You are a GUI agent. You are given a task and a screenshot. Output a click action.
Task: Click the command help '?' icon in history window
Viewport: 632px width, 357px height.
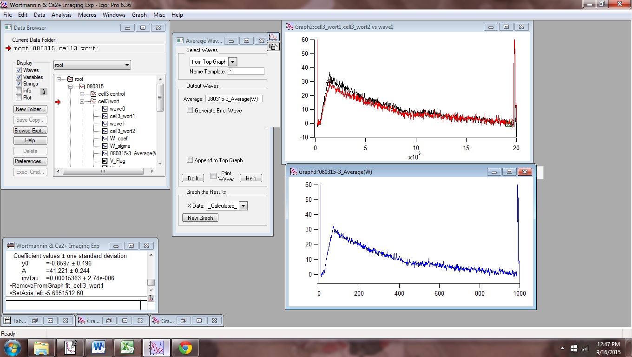[x=151, y=298]
